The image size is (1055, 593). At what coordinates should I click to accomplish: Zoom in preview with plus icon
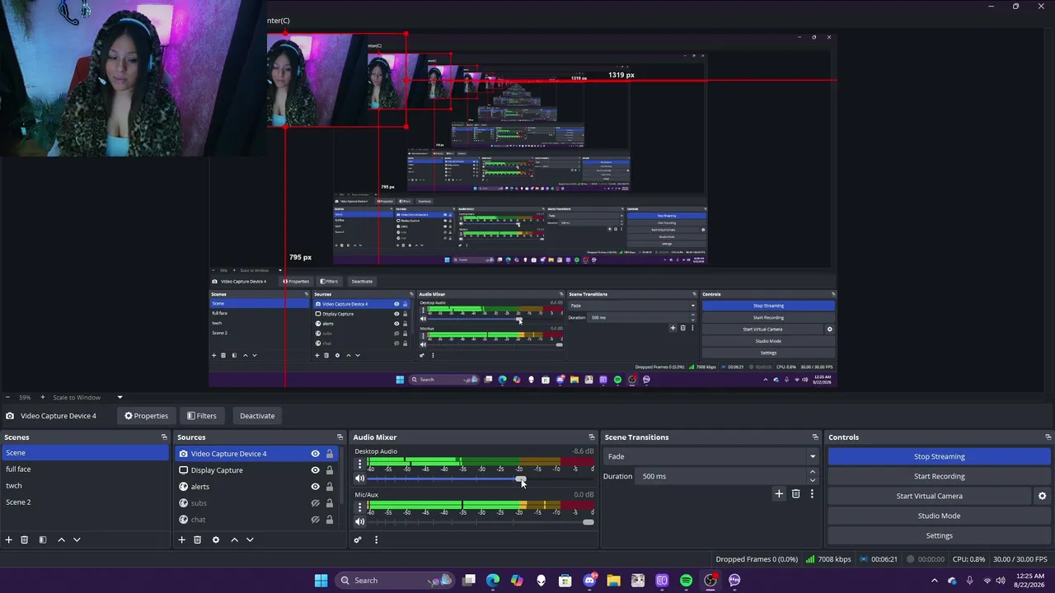point(43,397)
